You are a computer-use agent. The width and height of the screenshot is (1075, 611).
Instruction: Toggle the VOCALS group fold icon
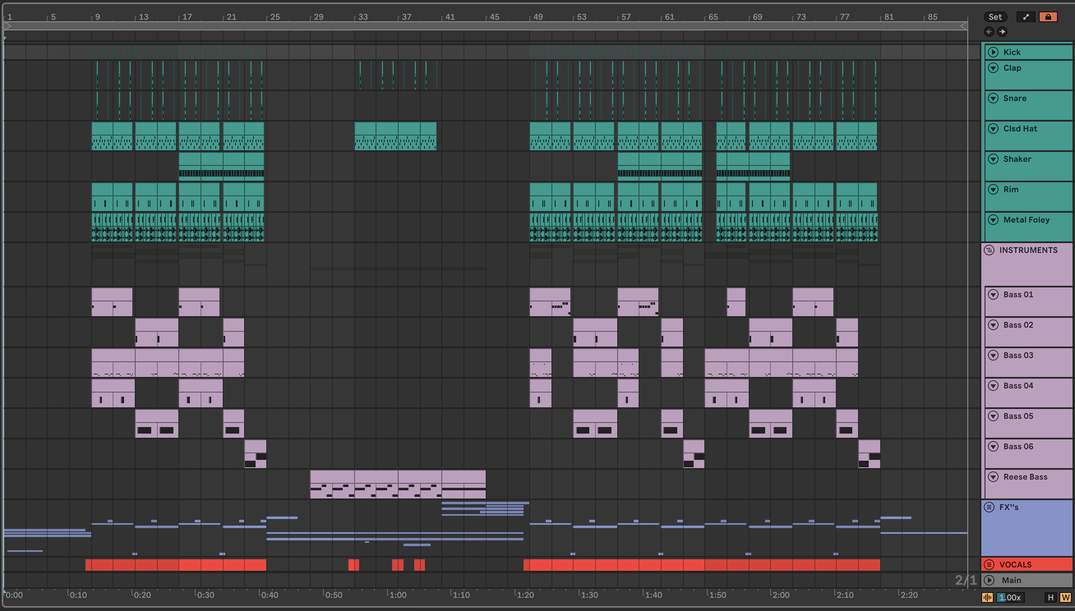coord(989,565)
